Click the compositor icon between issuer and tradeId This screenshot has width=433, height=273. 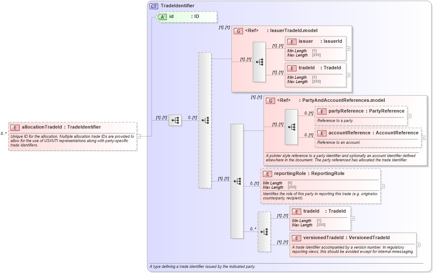(259, 61)
